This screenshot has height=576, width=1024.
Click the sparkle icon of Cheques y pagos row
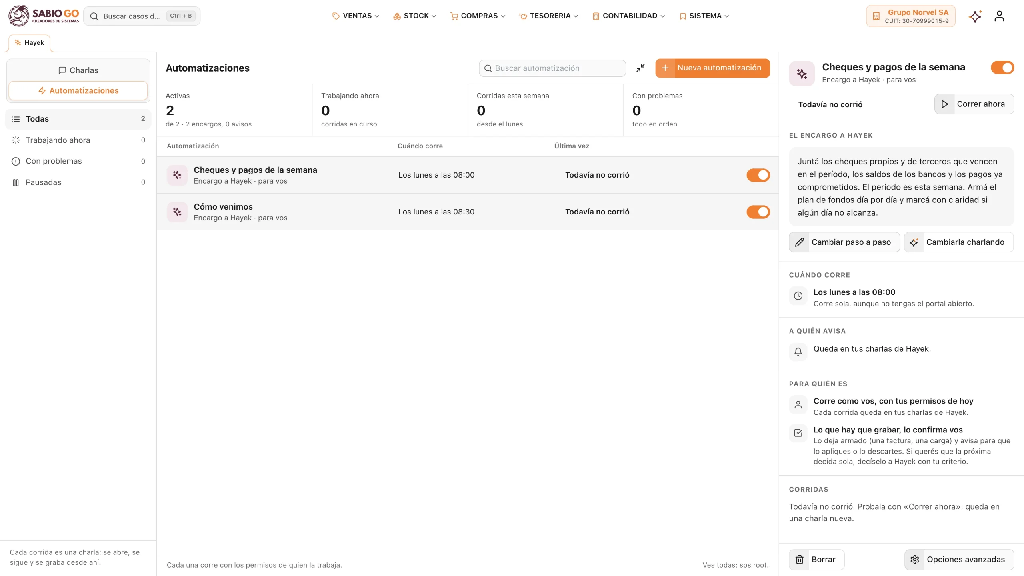(177, 175)
